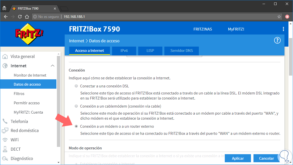Click the Red doméstica network icon
293x165 pixels.
pos(5,130)
